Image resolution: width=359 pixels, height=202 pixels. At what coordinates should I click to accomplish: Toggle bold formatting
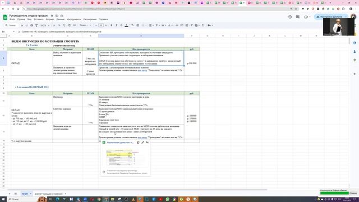click(112, 25)
